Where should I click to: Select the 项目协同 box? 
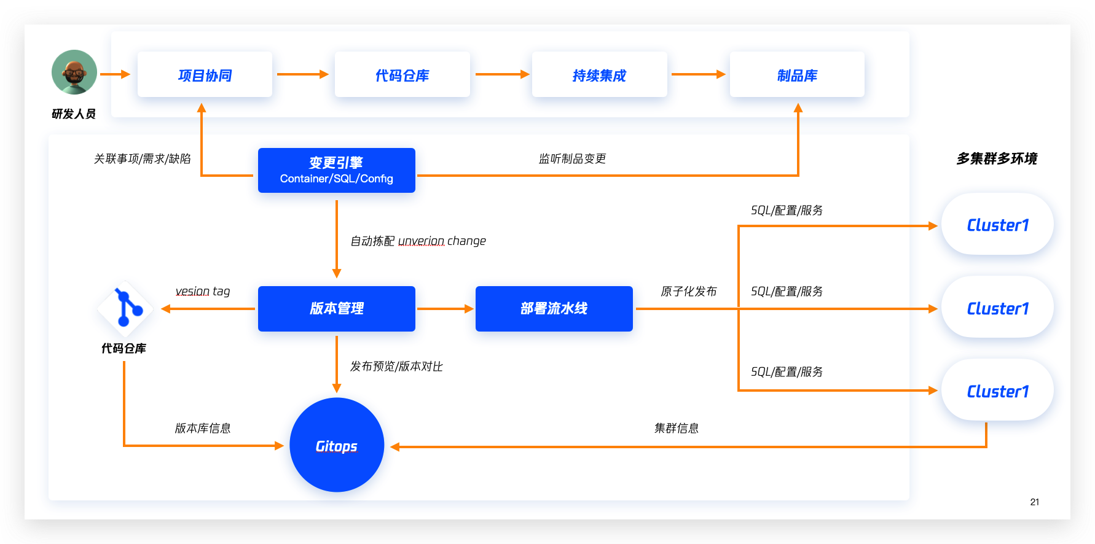[x=205, y=74]
